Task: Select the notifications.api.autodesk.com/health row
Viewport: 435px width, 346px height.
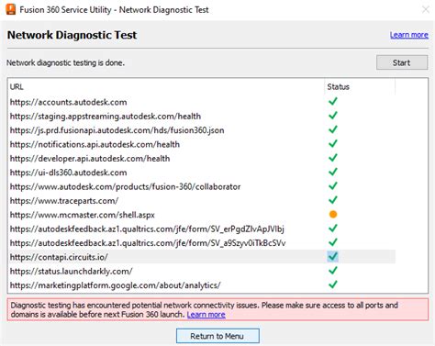Action: [x=202, y=144]
